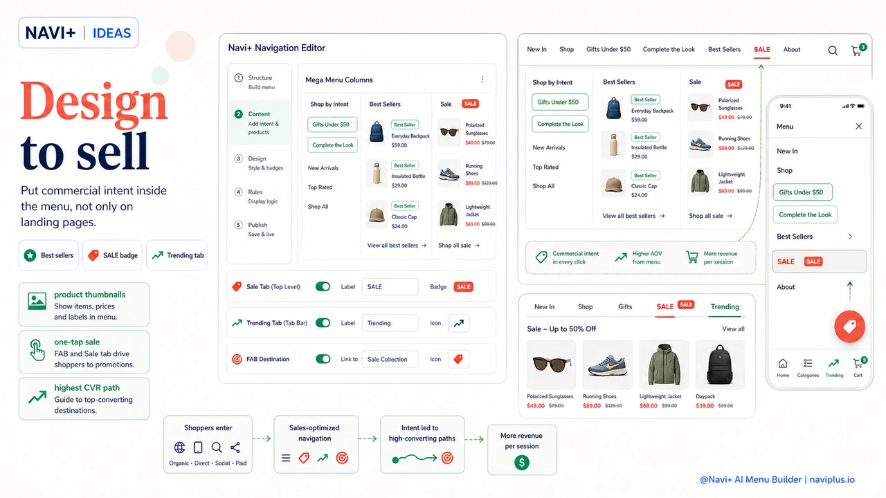Click the NAVI+ IDEAS logo
Image resolution: width=886 pixels, height=498 pixels.
pos(78,33)
